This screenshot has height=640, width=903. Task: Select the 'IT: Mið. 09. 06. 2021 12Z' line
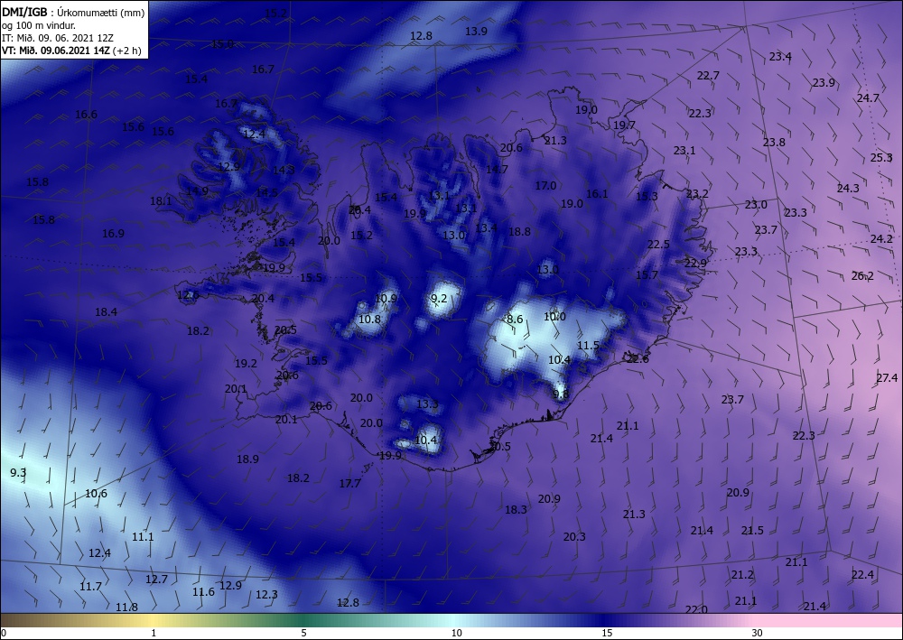point(58,38)
